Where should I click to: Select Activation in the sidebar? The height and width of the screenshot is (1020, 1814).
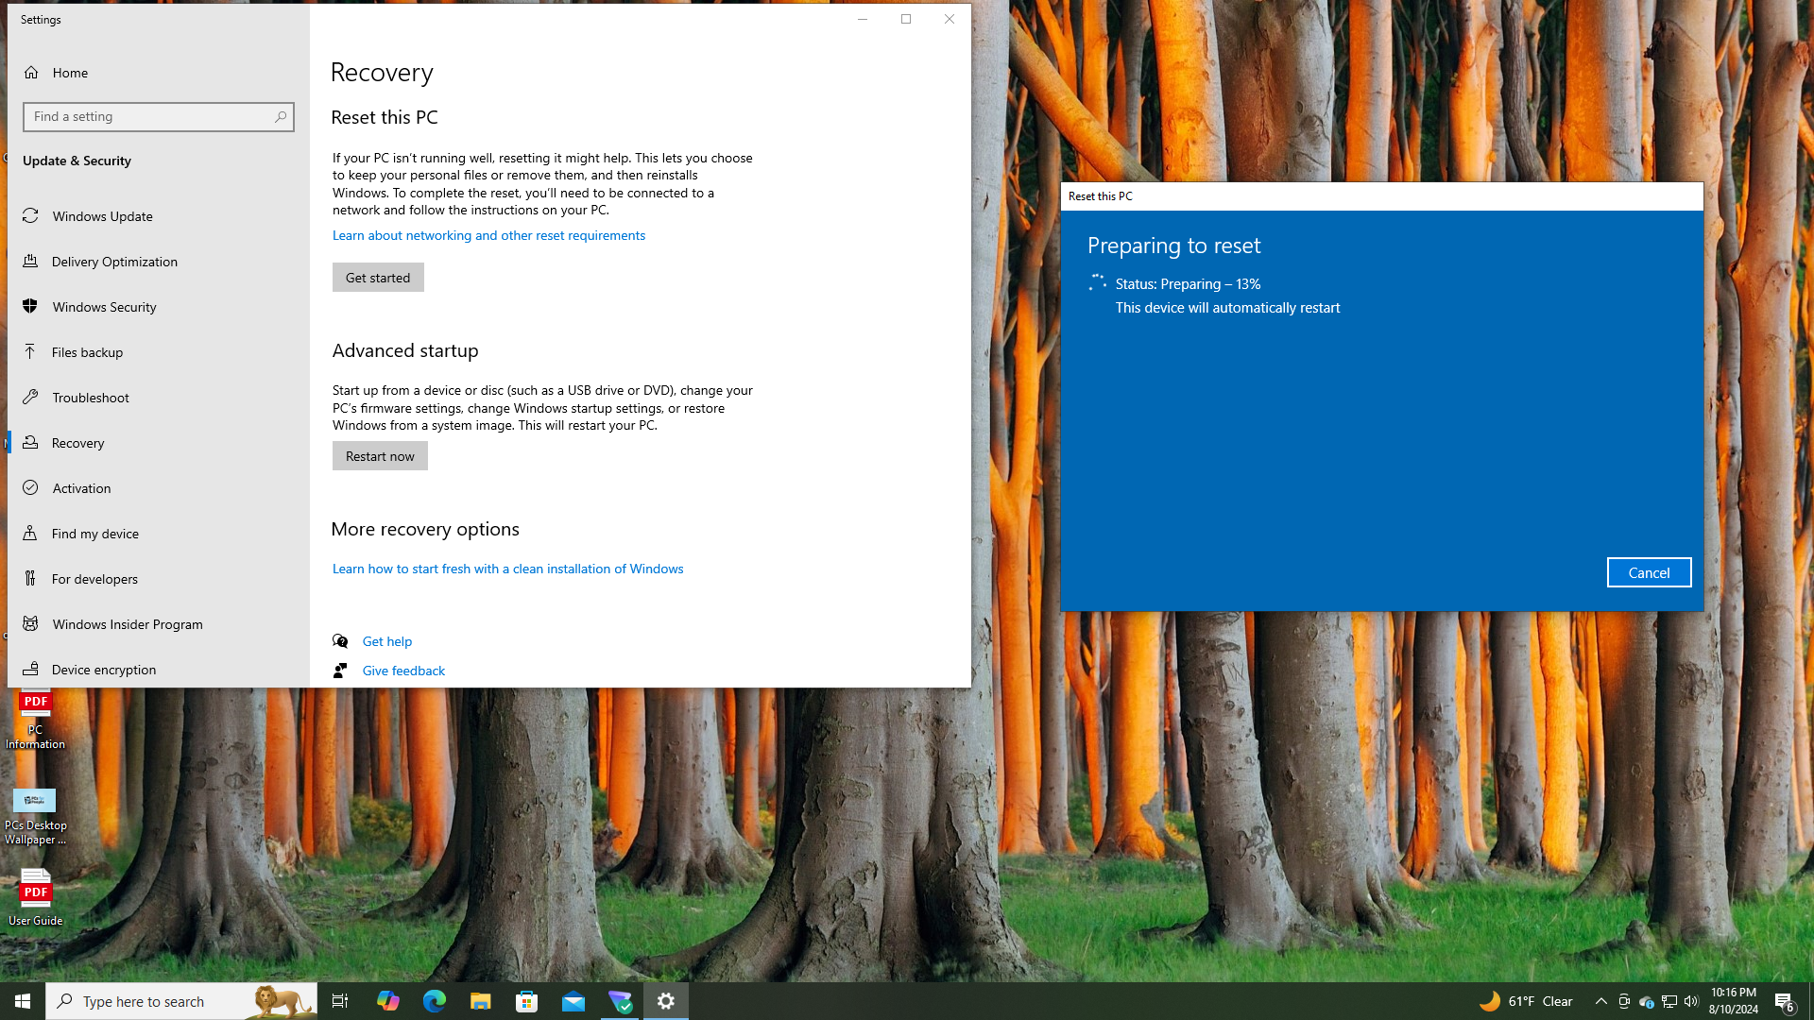(81, 488)
